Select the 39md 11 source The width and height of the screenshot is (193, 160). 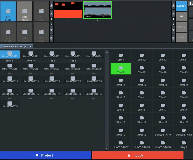coord(121,81)
